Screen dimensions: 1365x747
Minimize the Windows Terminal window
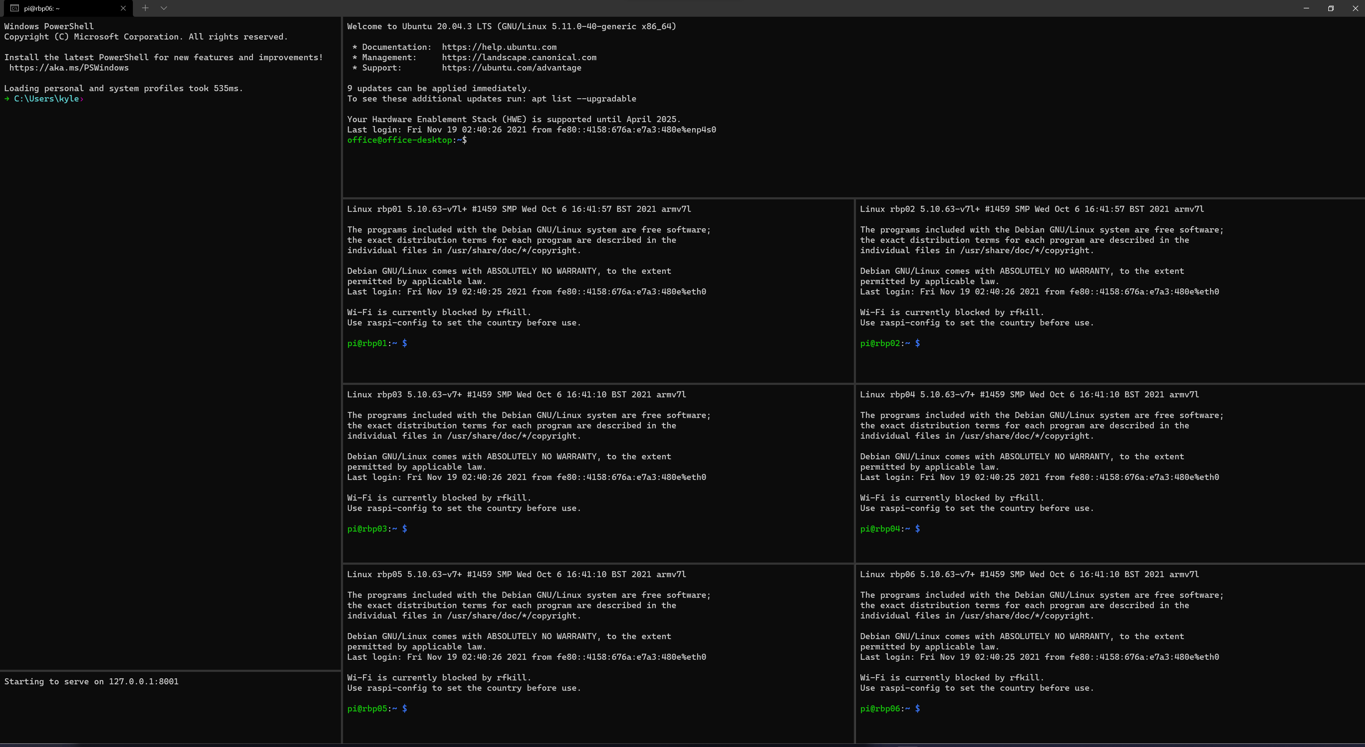tap(1306, 8)
